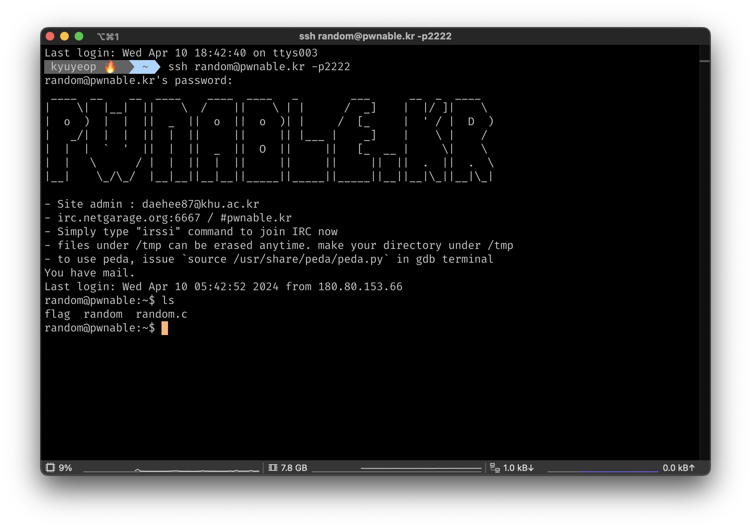Click the window title ssh random@pwnable.kr
The width and height of the screenshot is (751, 529).
[375, 36]
